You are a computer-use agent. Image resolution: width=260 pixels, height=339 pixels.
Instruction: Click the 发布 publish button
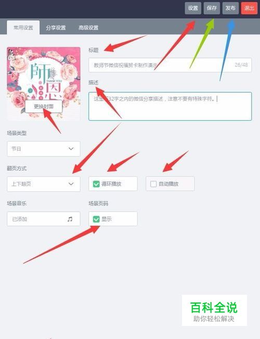230,8
